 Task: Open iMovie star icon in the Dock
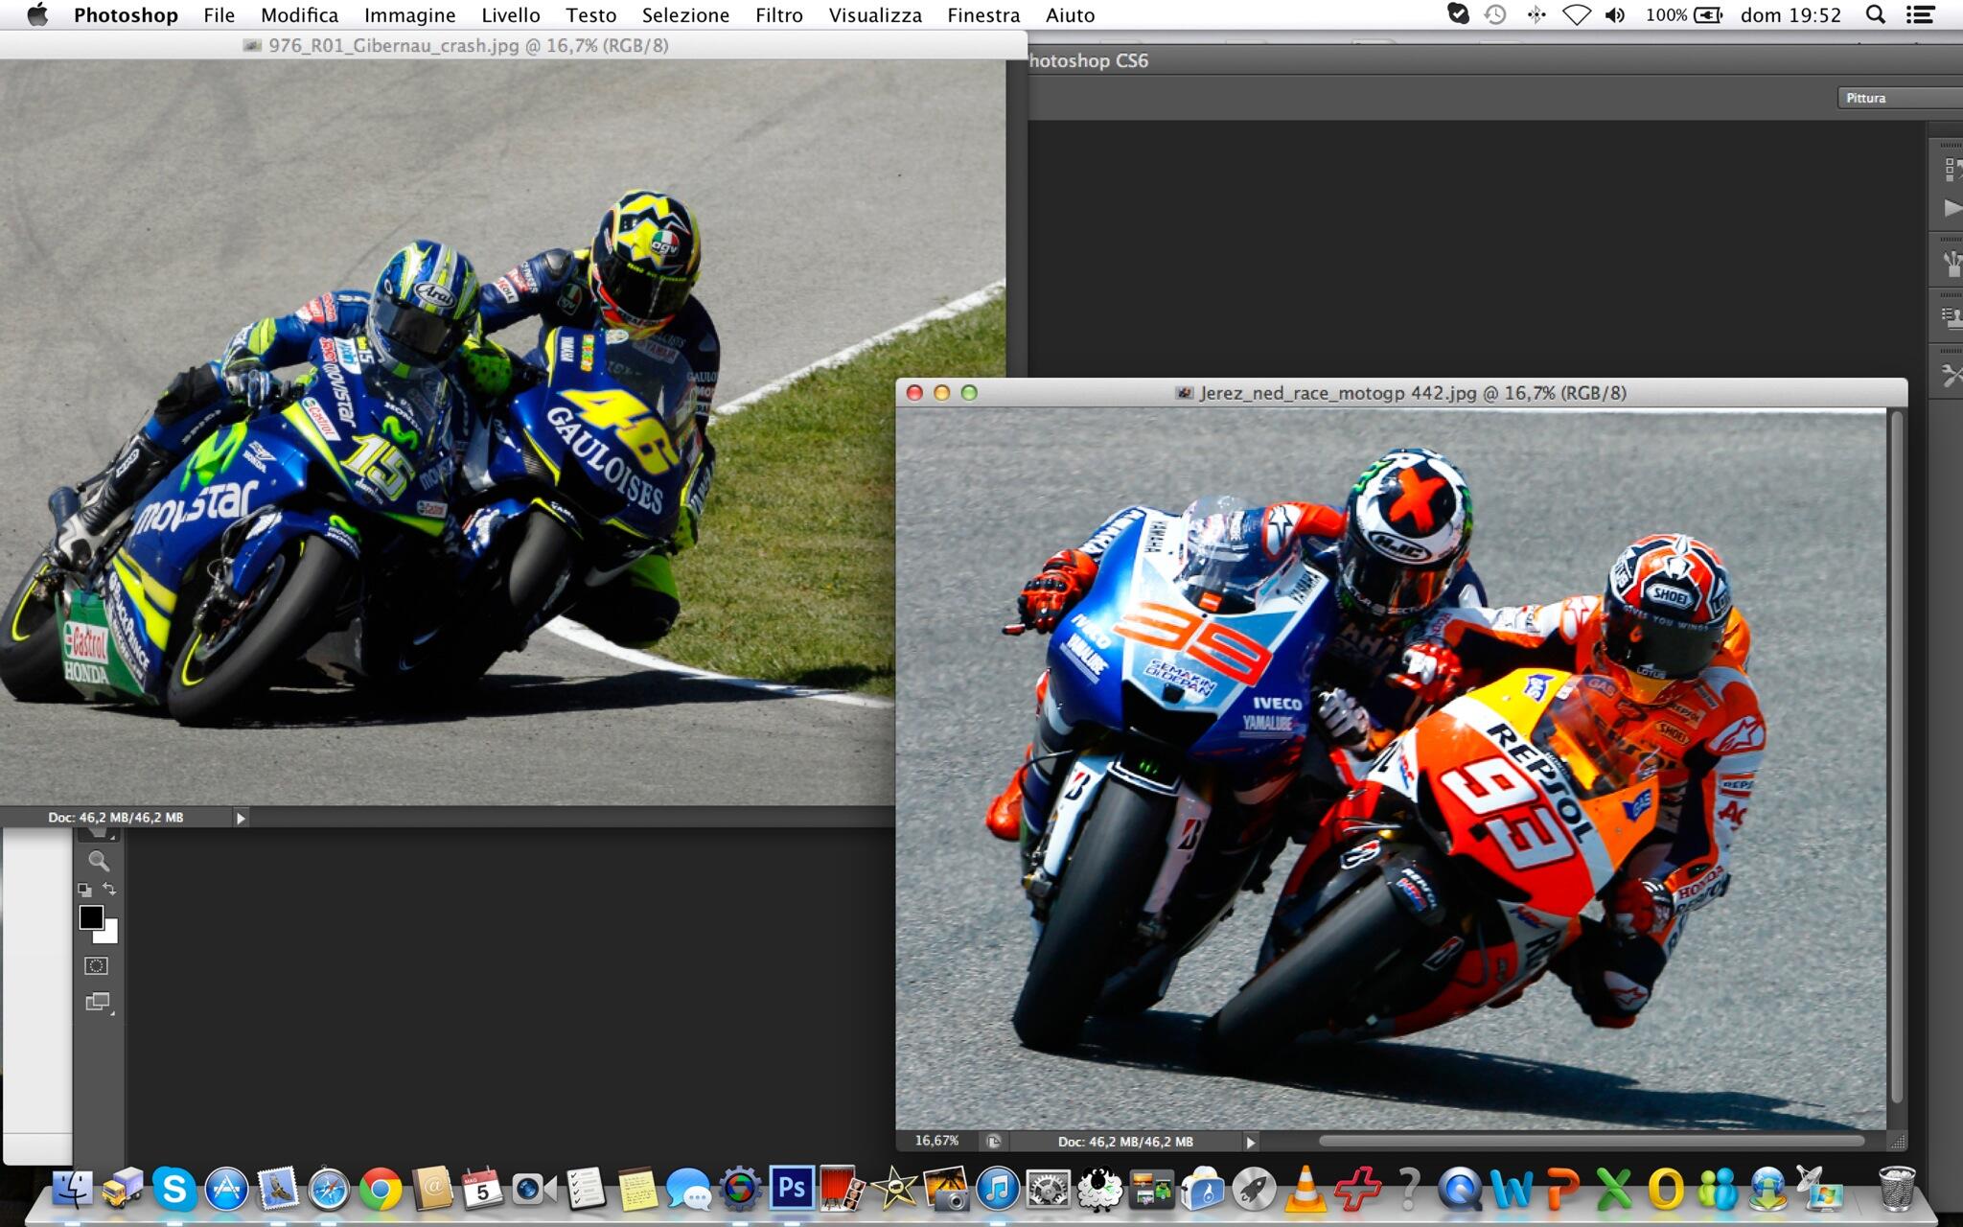point(894,1189)
